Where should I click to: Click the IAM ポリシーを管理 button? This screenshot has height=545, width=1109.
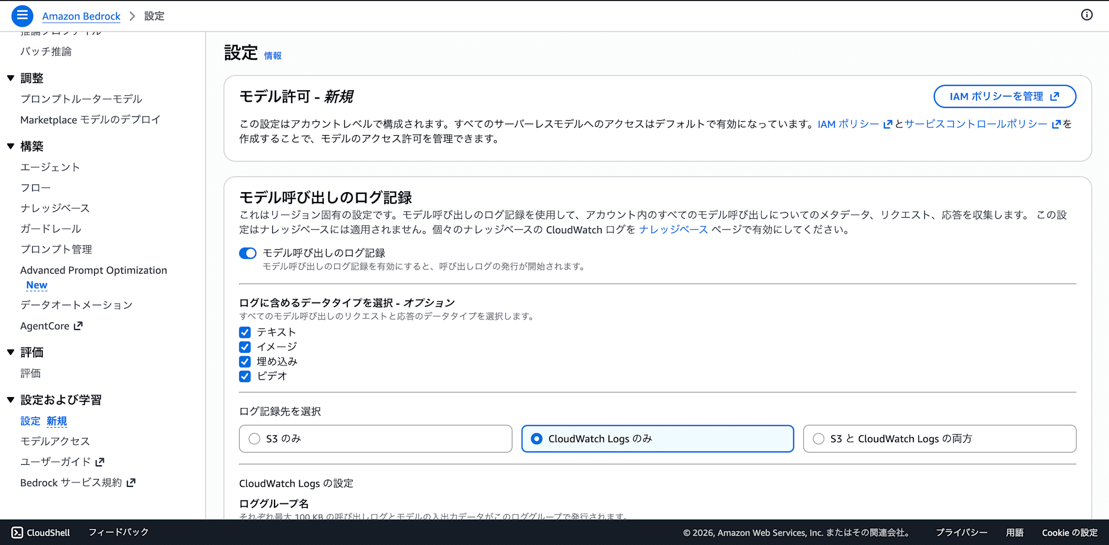click(x=1005, y=96)
